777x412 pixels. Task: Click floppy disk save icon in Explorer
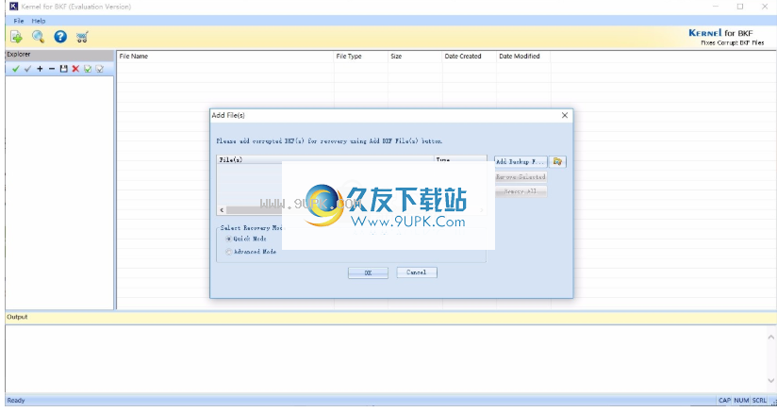tap(63, 69)
